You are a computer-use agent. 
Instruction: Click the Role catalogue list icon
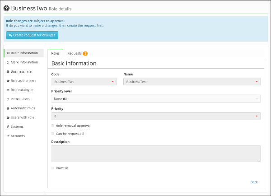point(8,90)
